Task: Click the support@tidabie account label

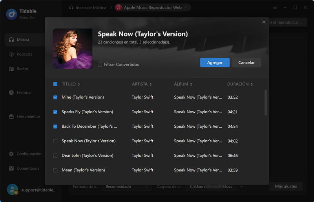Action: [x=38, y=190]
